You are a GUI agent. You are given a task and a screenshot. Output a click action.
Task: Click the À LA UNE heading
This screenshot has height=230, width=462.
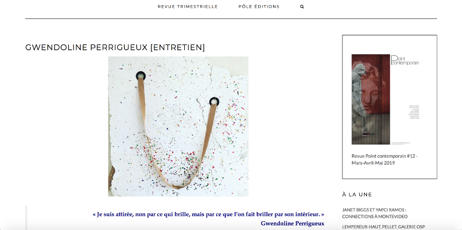click(x=357, y=195)
